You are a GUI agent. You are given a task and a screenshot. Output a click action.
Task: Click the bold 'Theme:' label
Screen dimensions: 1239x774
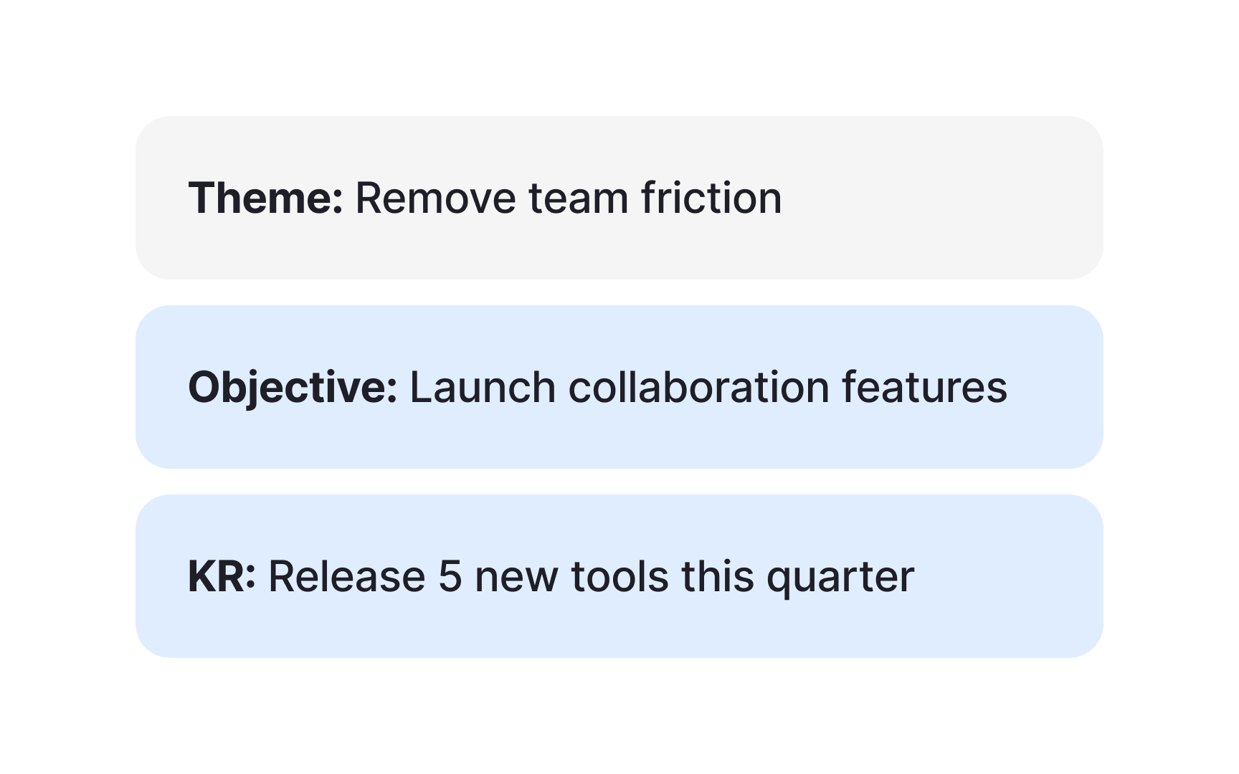(265, 198)
